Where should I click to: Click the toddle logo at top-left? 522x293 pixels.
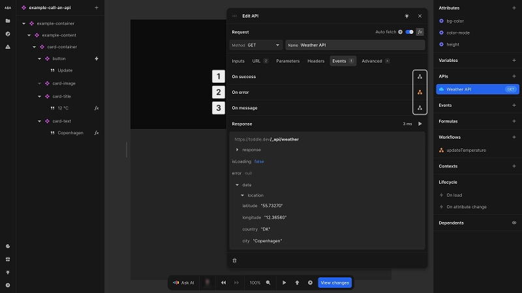coord(8,8)
